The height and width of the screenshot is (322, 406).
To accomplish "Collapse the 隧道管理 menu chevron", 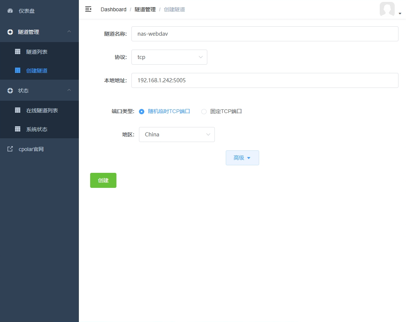I will pos(69,31).
